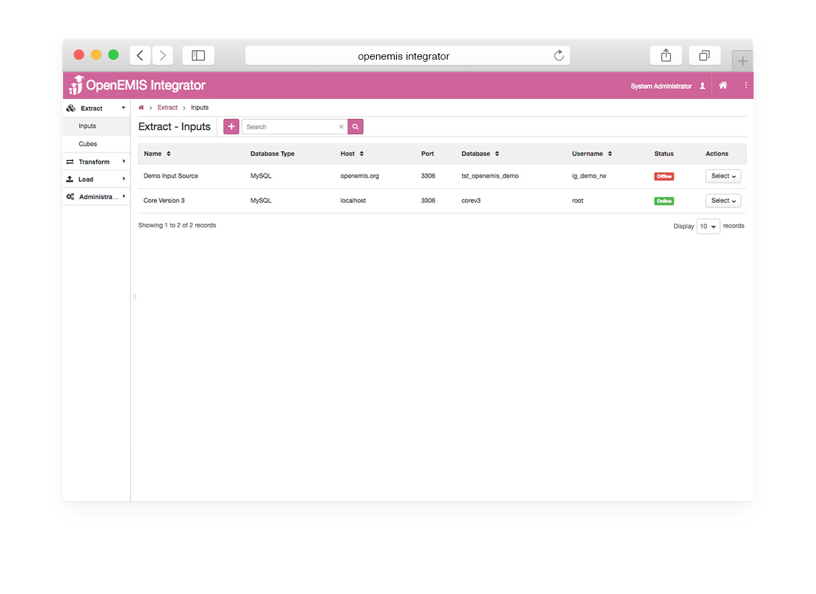Viewport: 816px width, 594px height.
Task: Click the Database column header text
Action: pyautogui.click(x=476, y=154)
